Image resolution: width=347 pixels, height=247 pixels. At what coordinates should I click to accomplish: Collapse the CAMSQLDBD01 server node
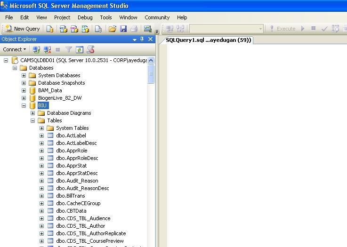pyautogui.click(x=6, y=60)
